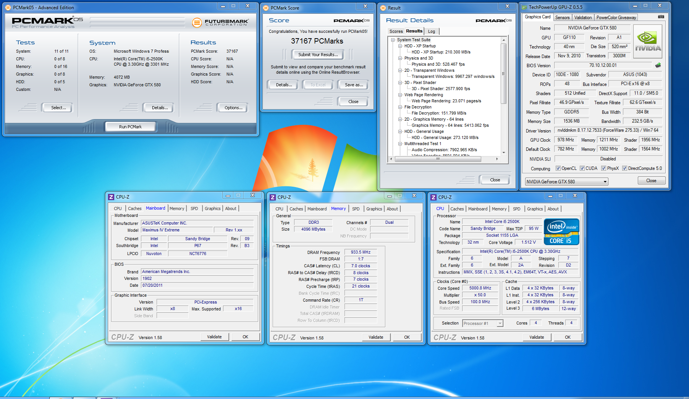
Task: Click the PCMark Score window title icon
Action: (266, 8)
